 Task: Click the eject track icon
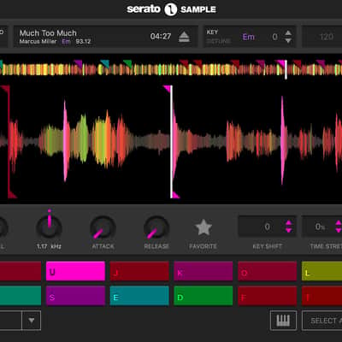[x=184, y=37]
